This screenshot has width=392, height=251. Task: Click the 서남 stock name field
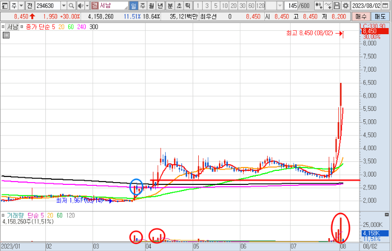point(114,6)
